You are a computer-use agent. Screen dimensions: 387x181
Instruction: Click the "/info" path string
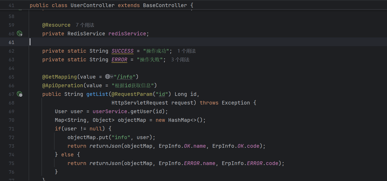click(x=125, y=77)
